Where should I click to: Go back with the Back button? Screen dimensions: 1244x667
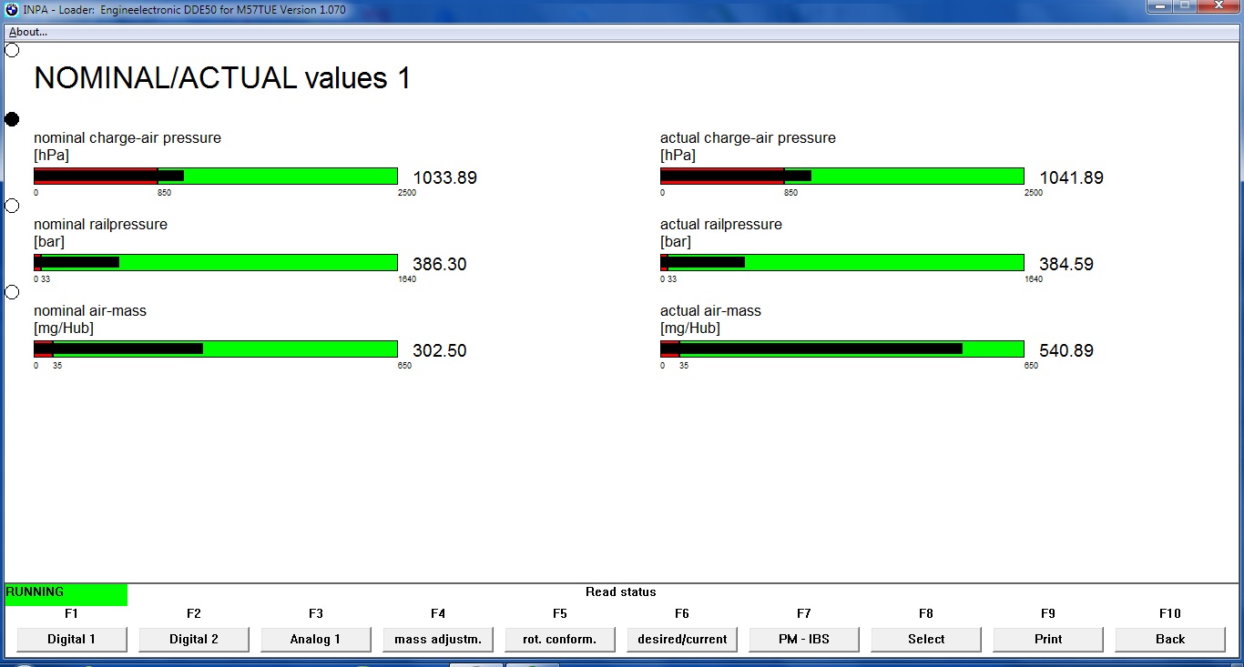[1170, 639]
